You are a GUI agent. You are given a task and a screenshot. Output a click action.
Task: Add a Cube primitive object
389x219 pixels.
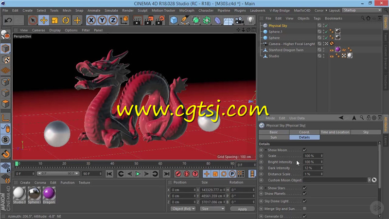[174, 20]
